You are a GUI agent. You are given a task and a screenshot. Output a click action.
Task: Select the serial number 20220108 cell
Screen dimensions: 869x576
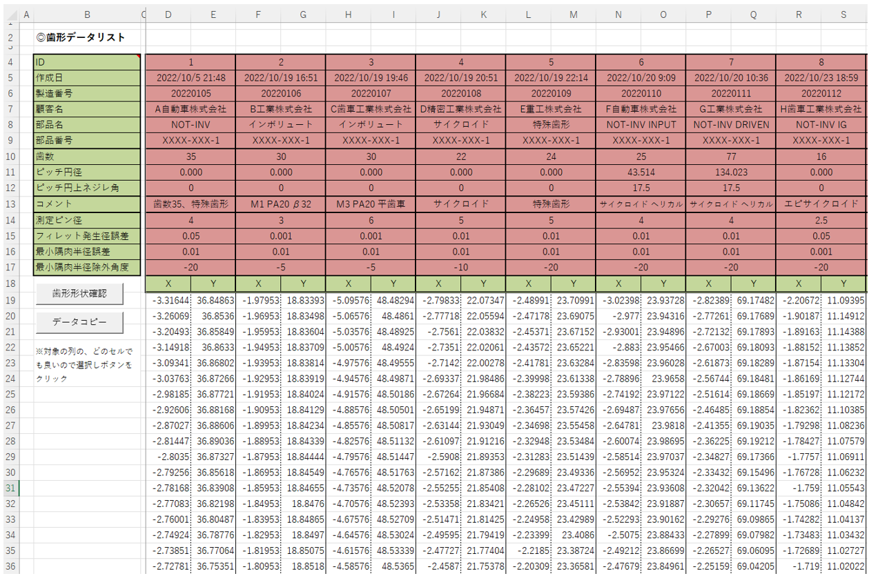coord(460,93)
